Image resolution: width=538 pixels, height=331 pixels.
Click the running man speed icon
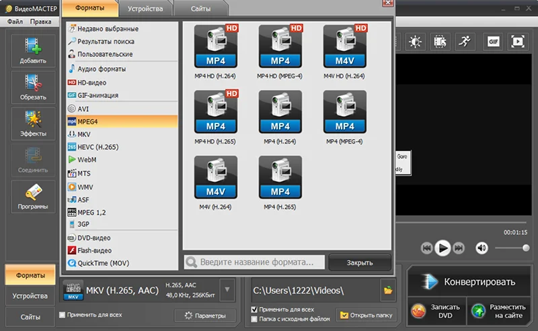[x=465, y=42]
